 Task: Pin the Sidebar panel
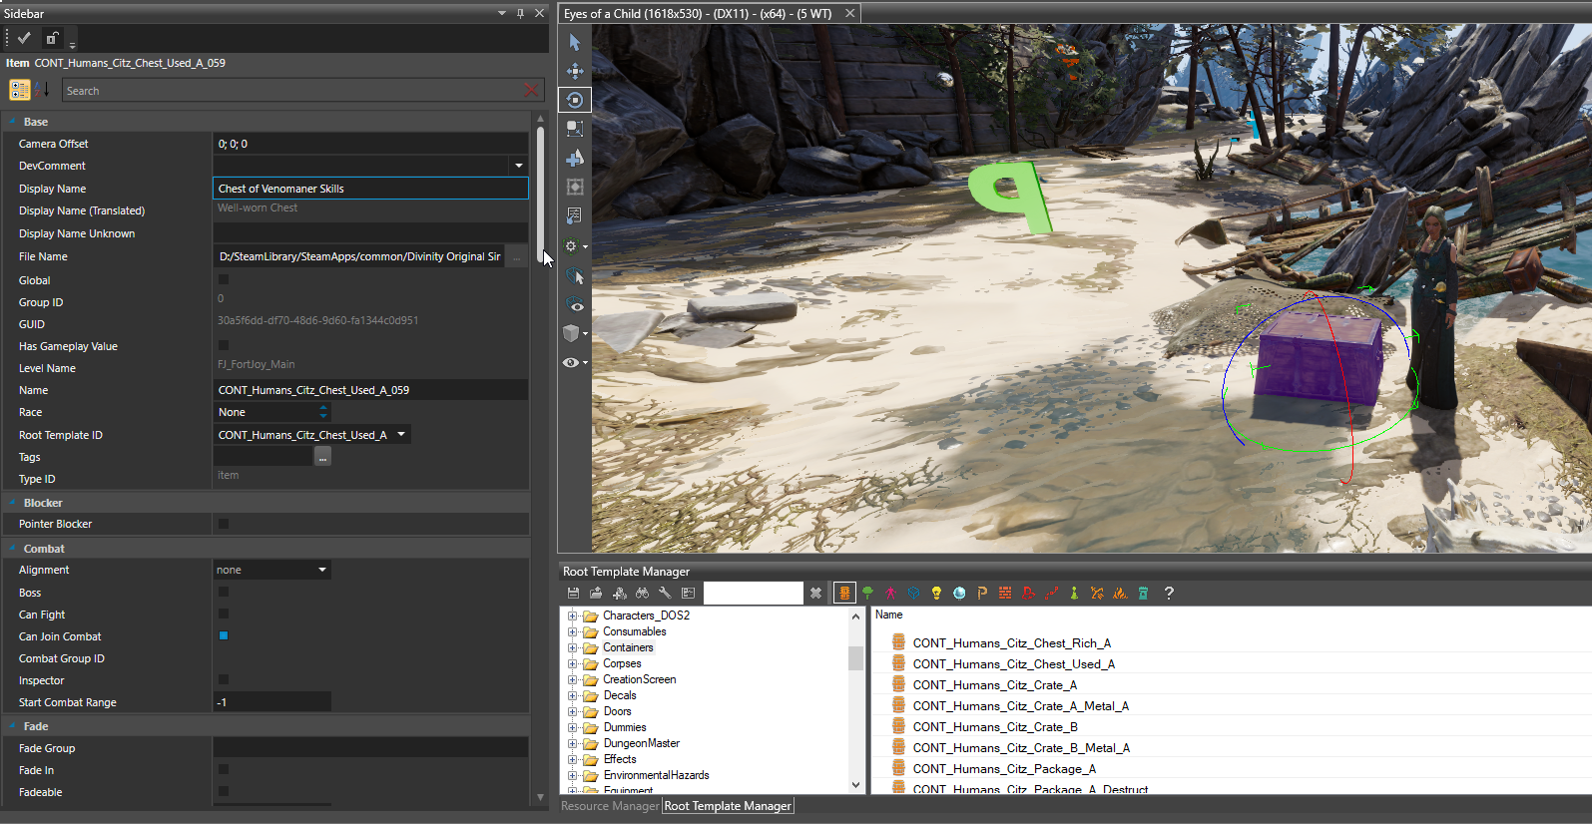[520, 13]
